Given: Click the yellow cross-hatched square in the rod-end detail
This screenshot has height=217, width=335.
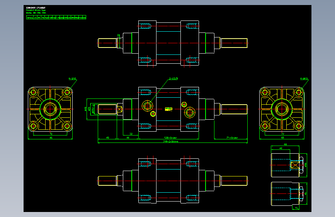Looking at the screenshot, I should click(295, 165).
